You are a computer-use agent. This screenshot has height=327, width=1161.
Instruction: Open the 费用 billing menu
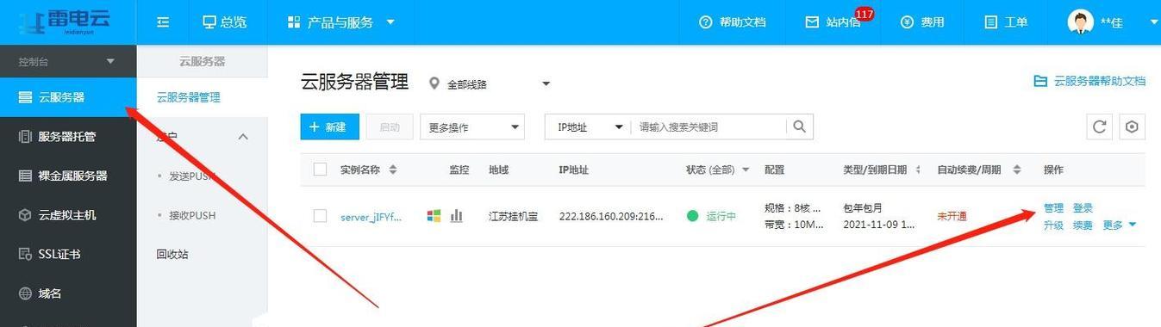point(922,22)
